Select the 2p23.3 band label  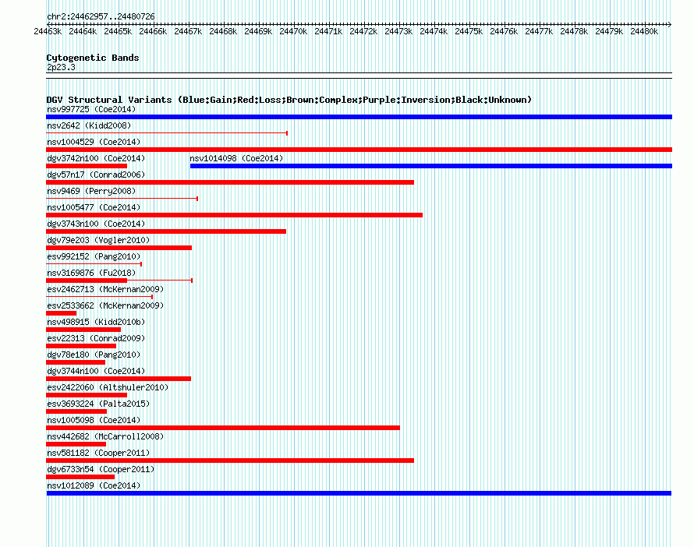61,67
